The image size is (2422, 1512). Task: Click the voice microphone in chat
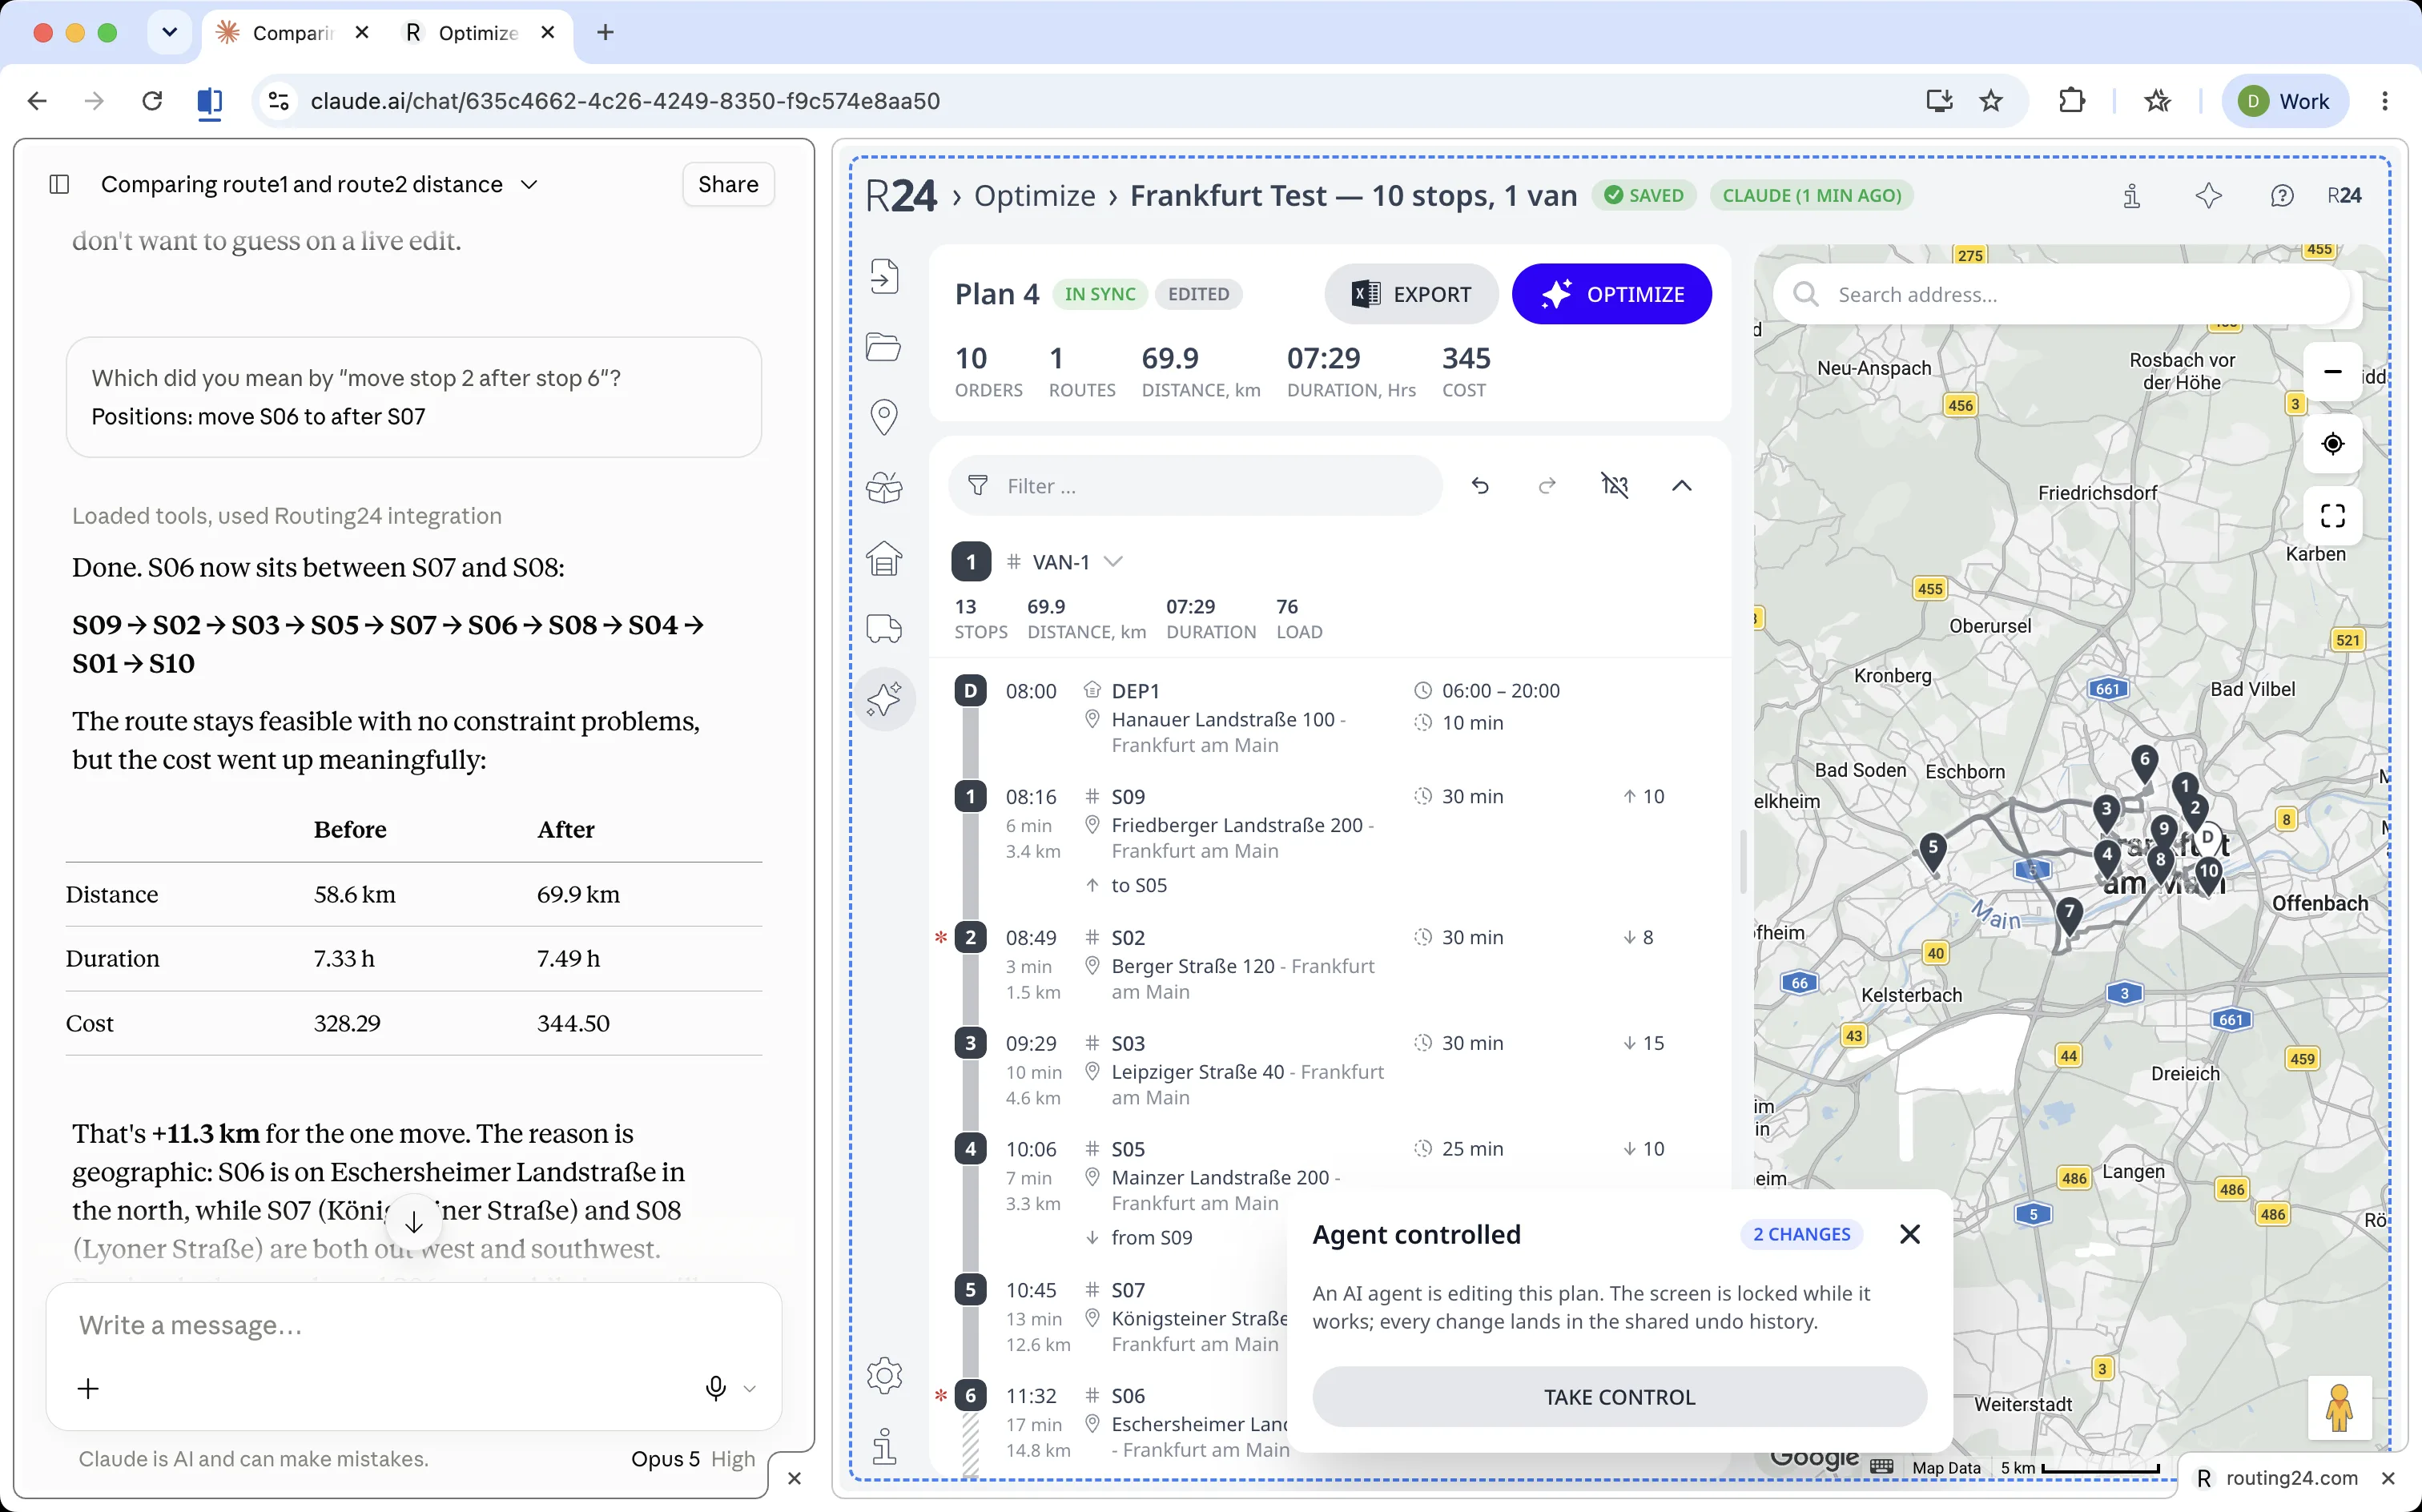tap(715, 1388)
